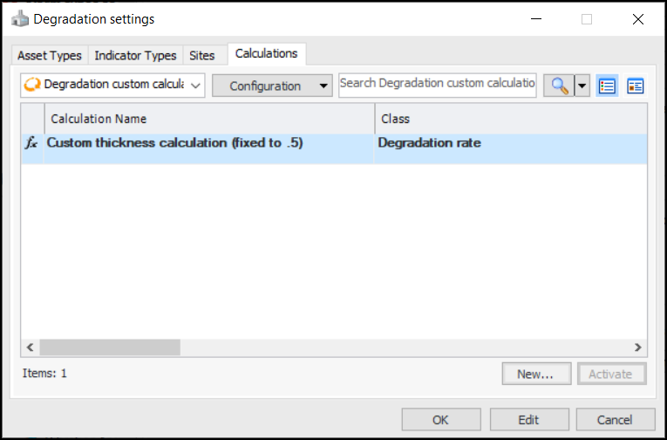
Task: Click in the Search Degradation custom calculations field
Action: (437, 84)
